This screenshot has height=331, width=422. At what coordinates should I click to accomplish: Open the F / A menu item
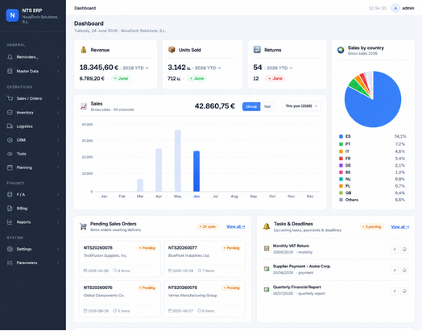click(x=33, y=195)
